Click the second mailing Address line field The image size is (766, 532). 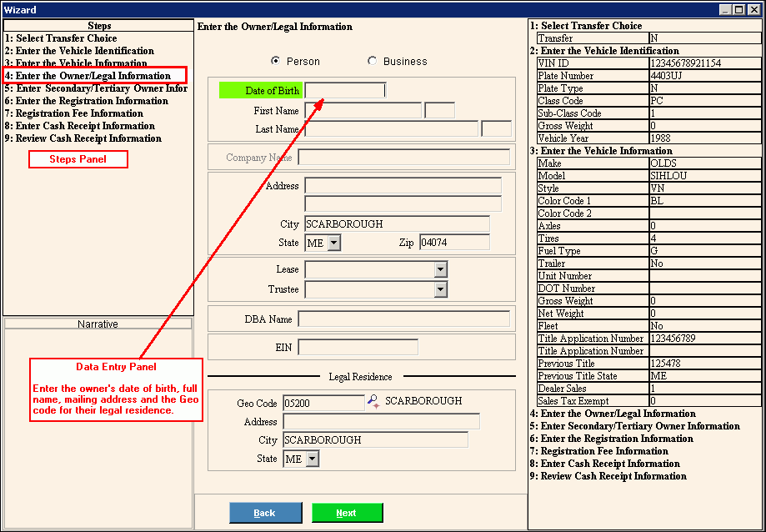click(x=403, y=204)
